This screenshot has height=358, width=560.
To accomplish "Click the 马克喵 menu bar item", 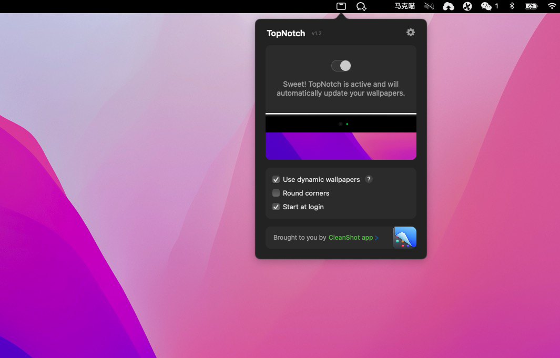I will pyautogui.click(x=404, y=6).
